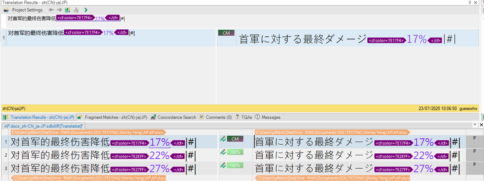The width and height of the screenshot is (484, 181).
Task: Click the next match right arrow icon
Action: [59, 10]
